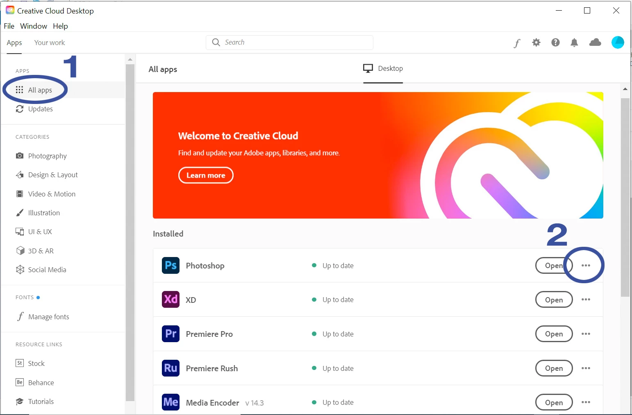Open the fonts icon in top toolbar
Screen dimensions: 632x415
click(517, 43)
